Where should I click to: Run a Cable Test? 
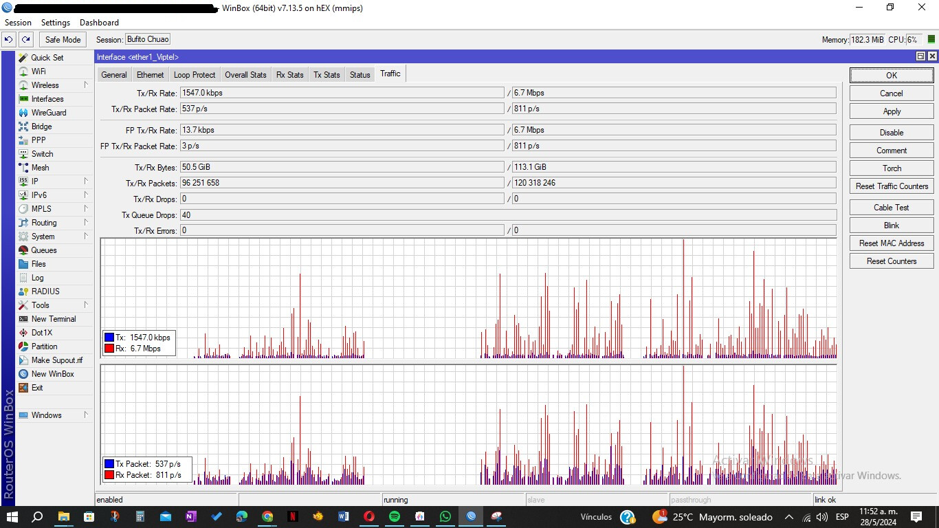(891, 207)
